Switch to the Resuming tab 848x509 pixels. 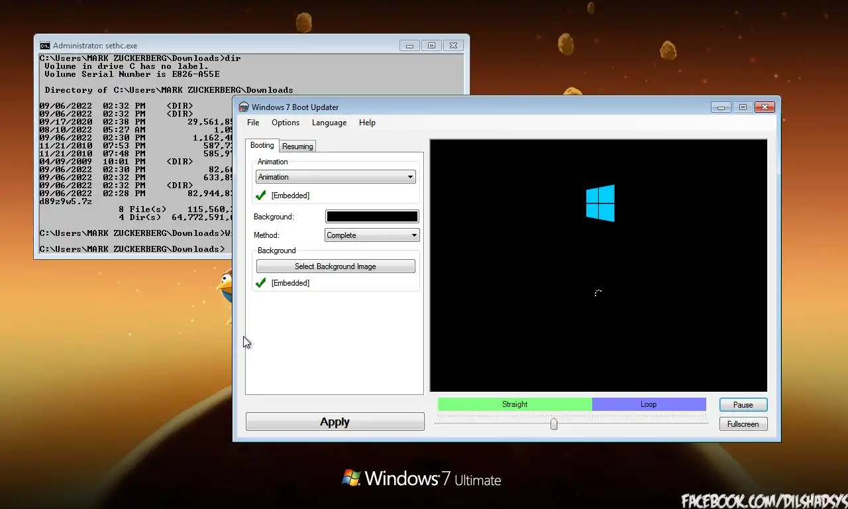tap(297, 146)
